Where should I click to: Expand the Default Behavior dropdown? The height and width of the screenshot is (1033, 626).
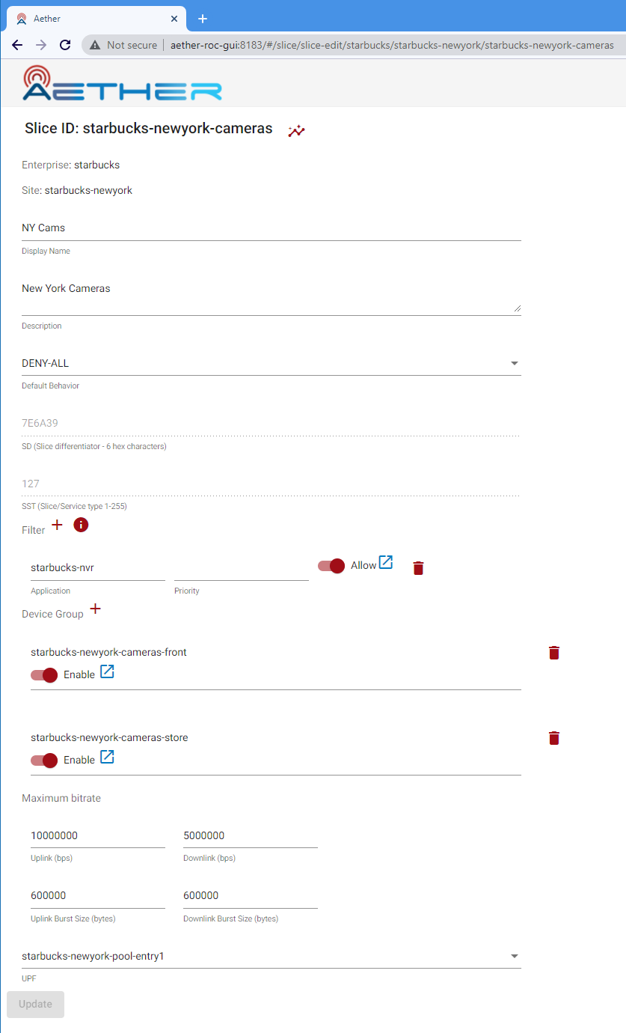coord(514,363)
